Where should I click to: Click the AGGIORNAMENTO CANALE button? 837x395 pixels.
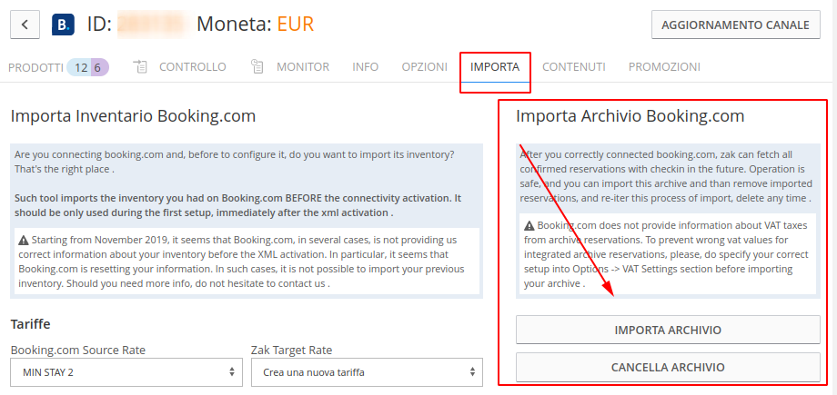click(x=736, y=25)
